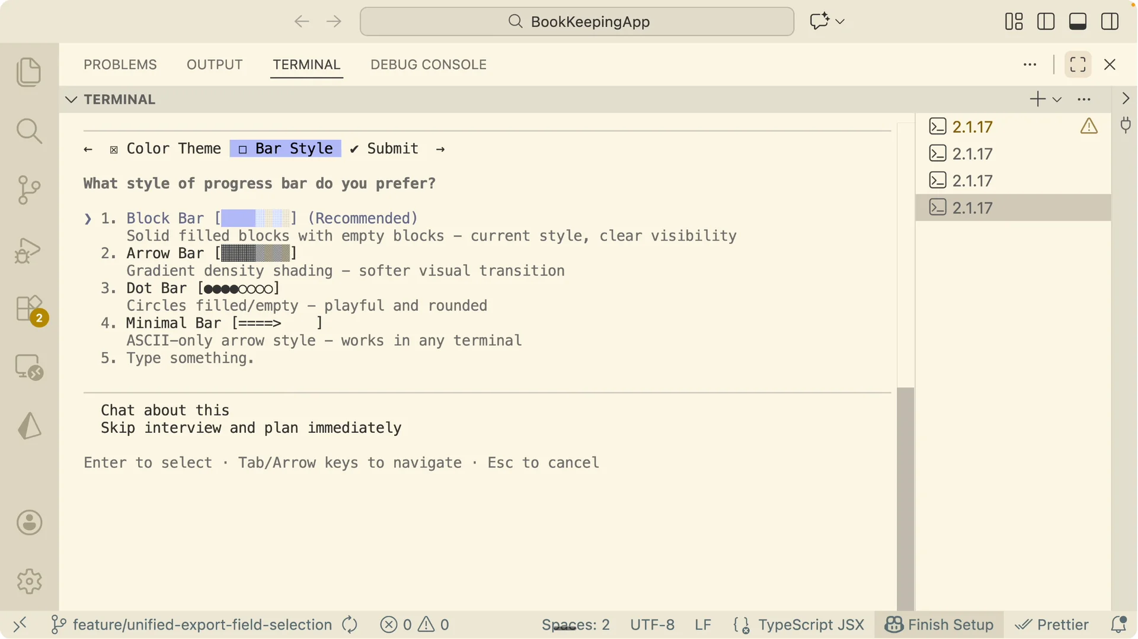Restore the maximized panel size

point(1078,65)
